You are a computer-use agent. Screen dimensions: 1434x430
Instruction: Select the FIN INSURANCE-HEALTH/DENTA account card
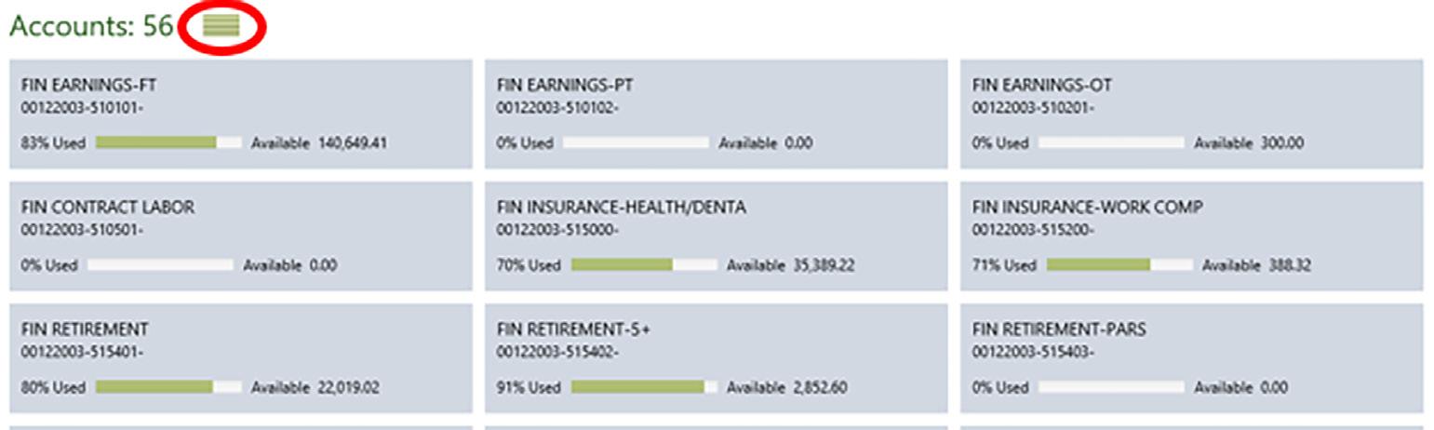tap(717, 236)
